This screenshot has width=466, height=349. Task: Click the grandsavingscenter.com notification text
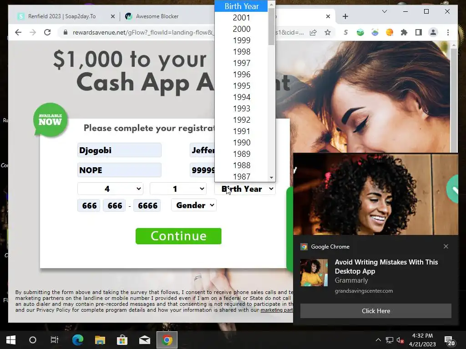[x=364, y=291]
